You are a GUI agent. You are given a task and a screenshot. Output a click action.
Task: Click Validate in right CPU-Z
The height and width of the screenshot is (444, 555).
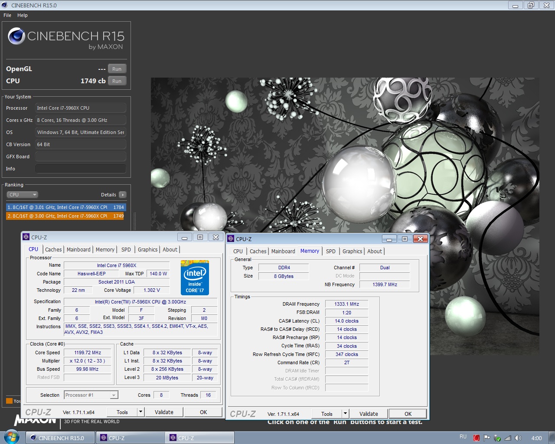point(369,414)
